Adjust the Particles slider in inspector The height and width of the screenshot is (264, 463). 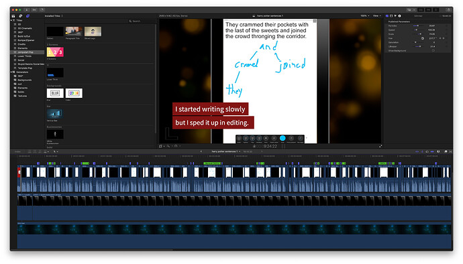[417, 26]
